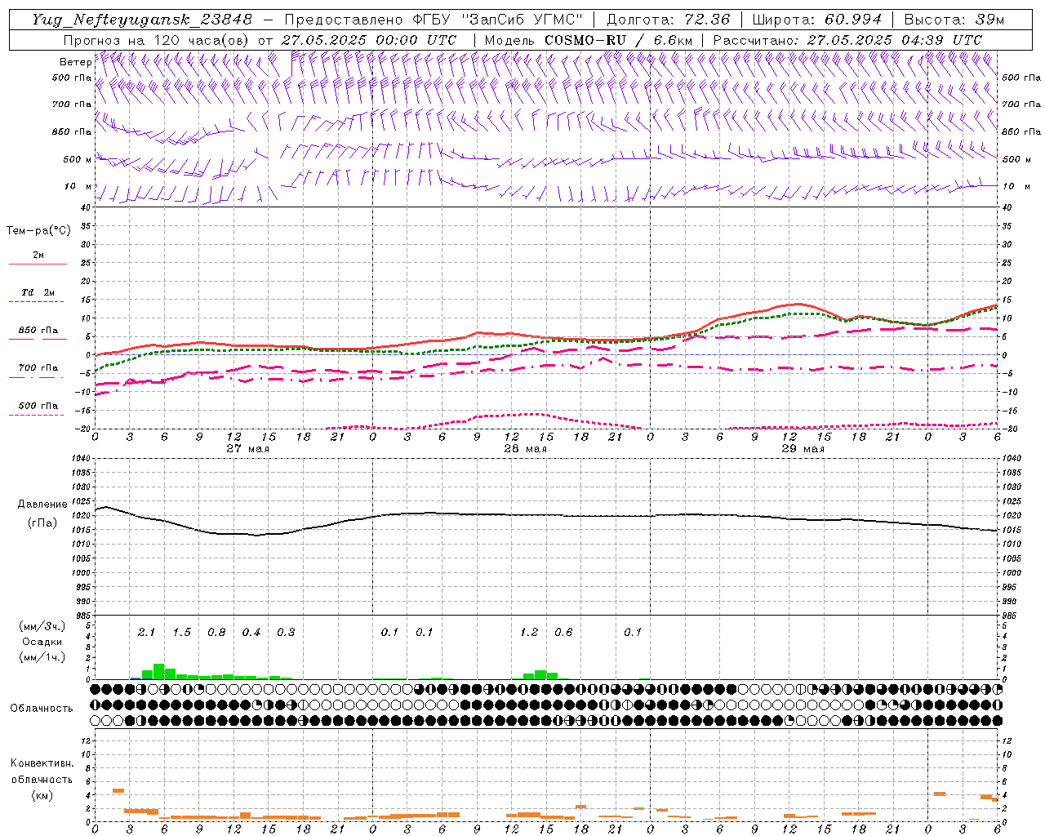Click the 1.2 precipitation total value
Screen dimensions: 1045x836
coord(529,633)
